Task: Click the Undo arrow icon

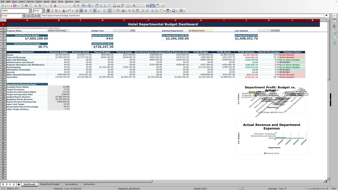Action: pyautogui.click(x=61, y=6)
